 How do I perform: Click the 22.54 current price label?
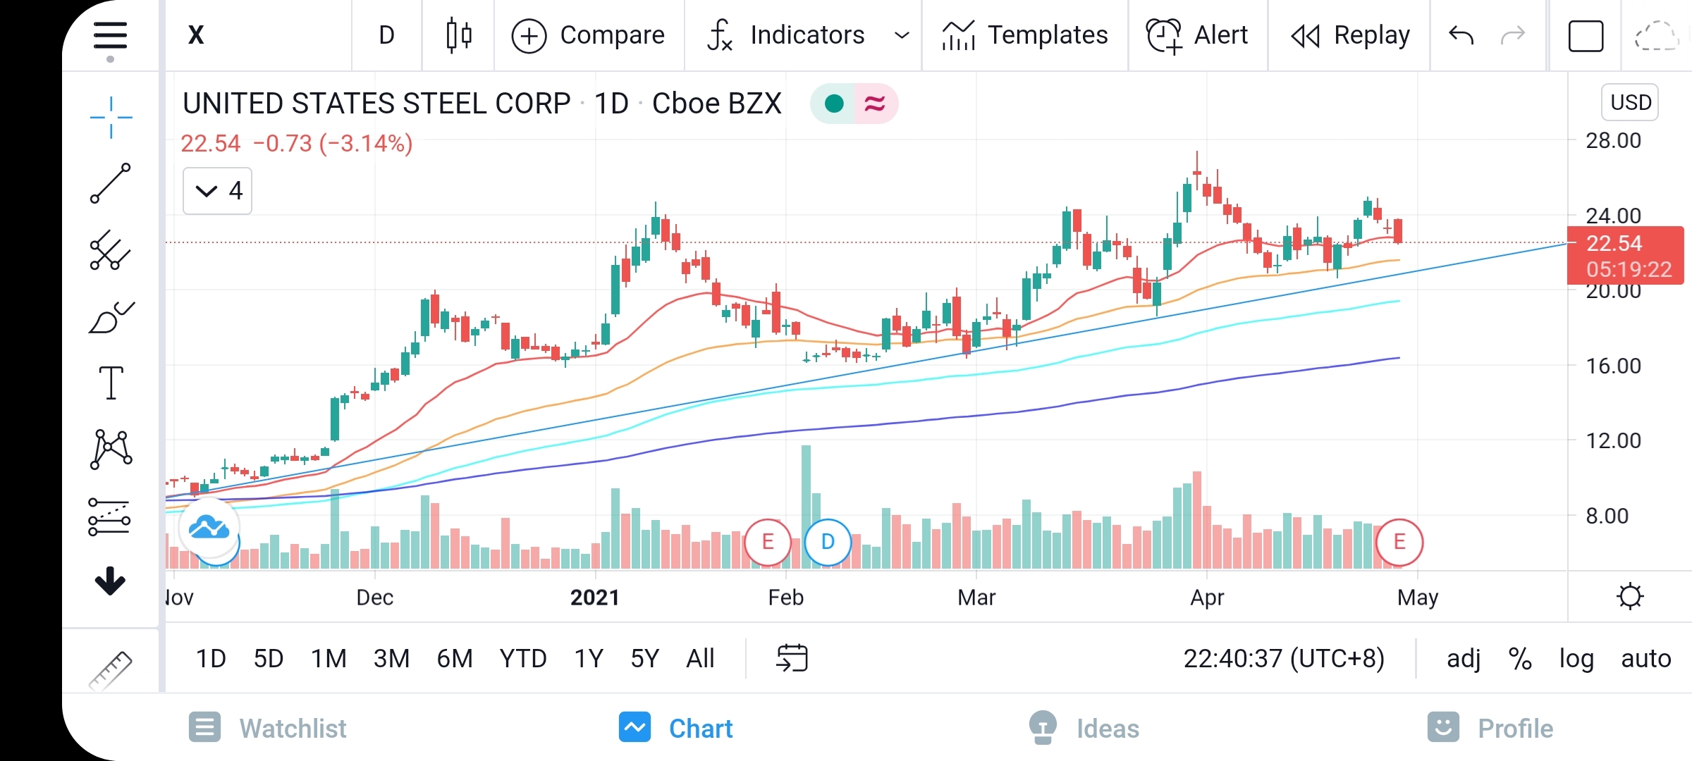[x=1625, y=256]
